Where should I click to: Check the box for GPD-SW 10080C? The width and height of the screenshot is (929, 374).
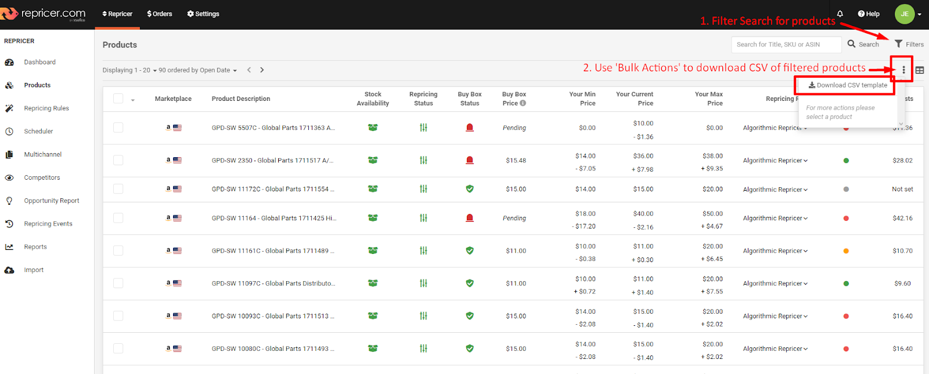pyautogui.click(x=118, y=348)
